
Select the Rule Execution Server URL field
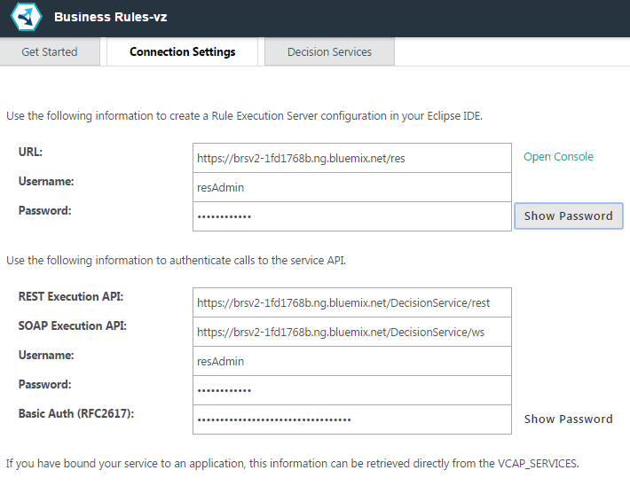tap(352, 158)
